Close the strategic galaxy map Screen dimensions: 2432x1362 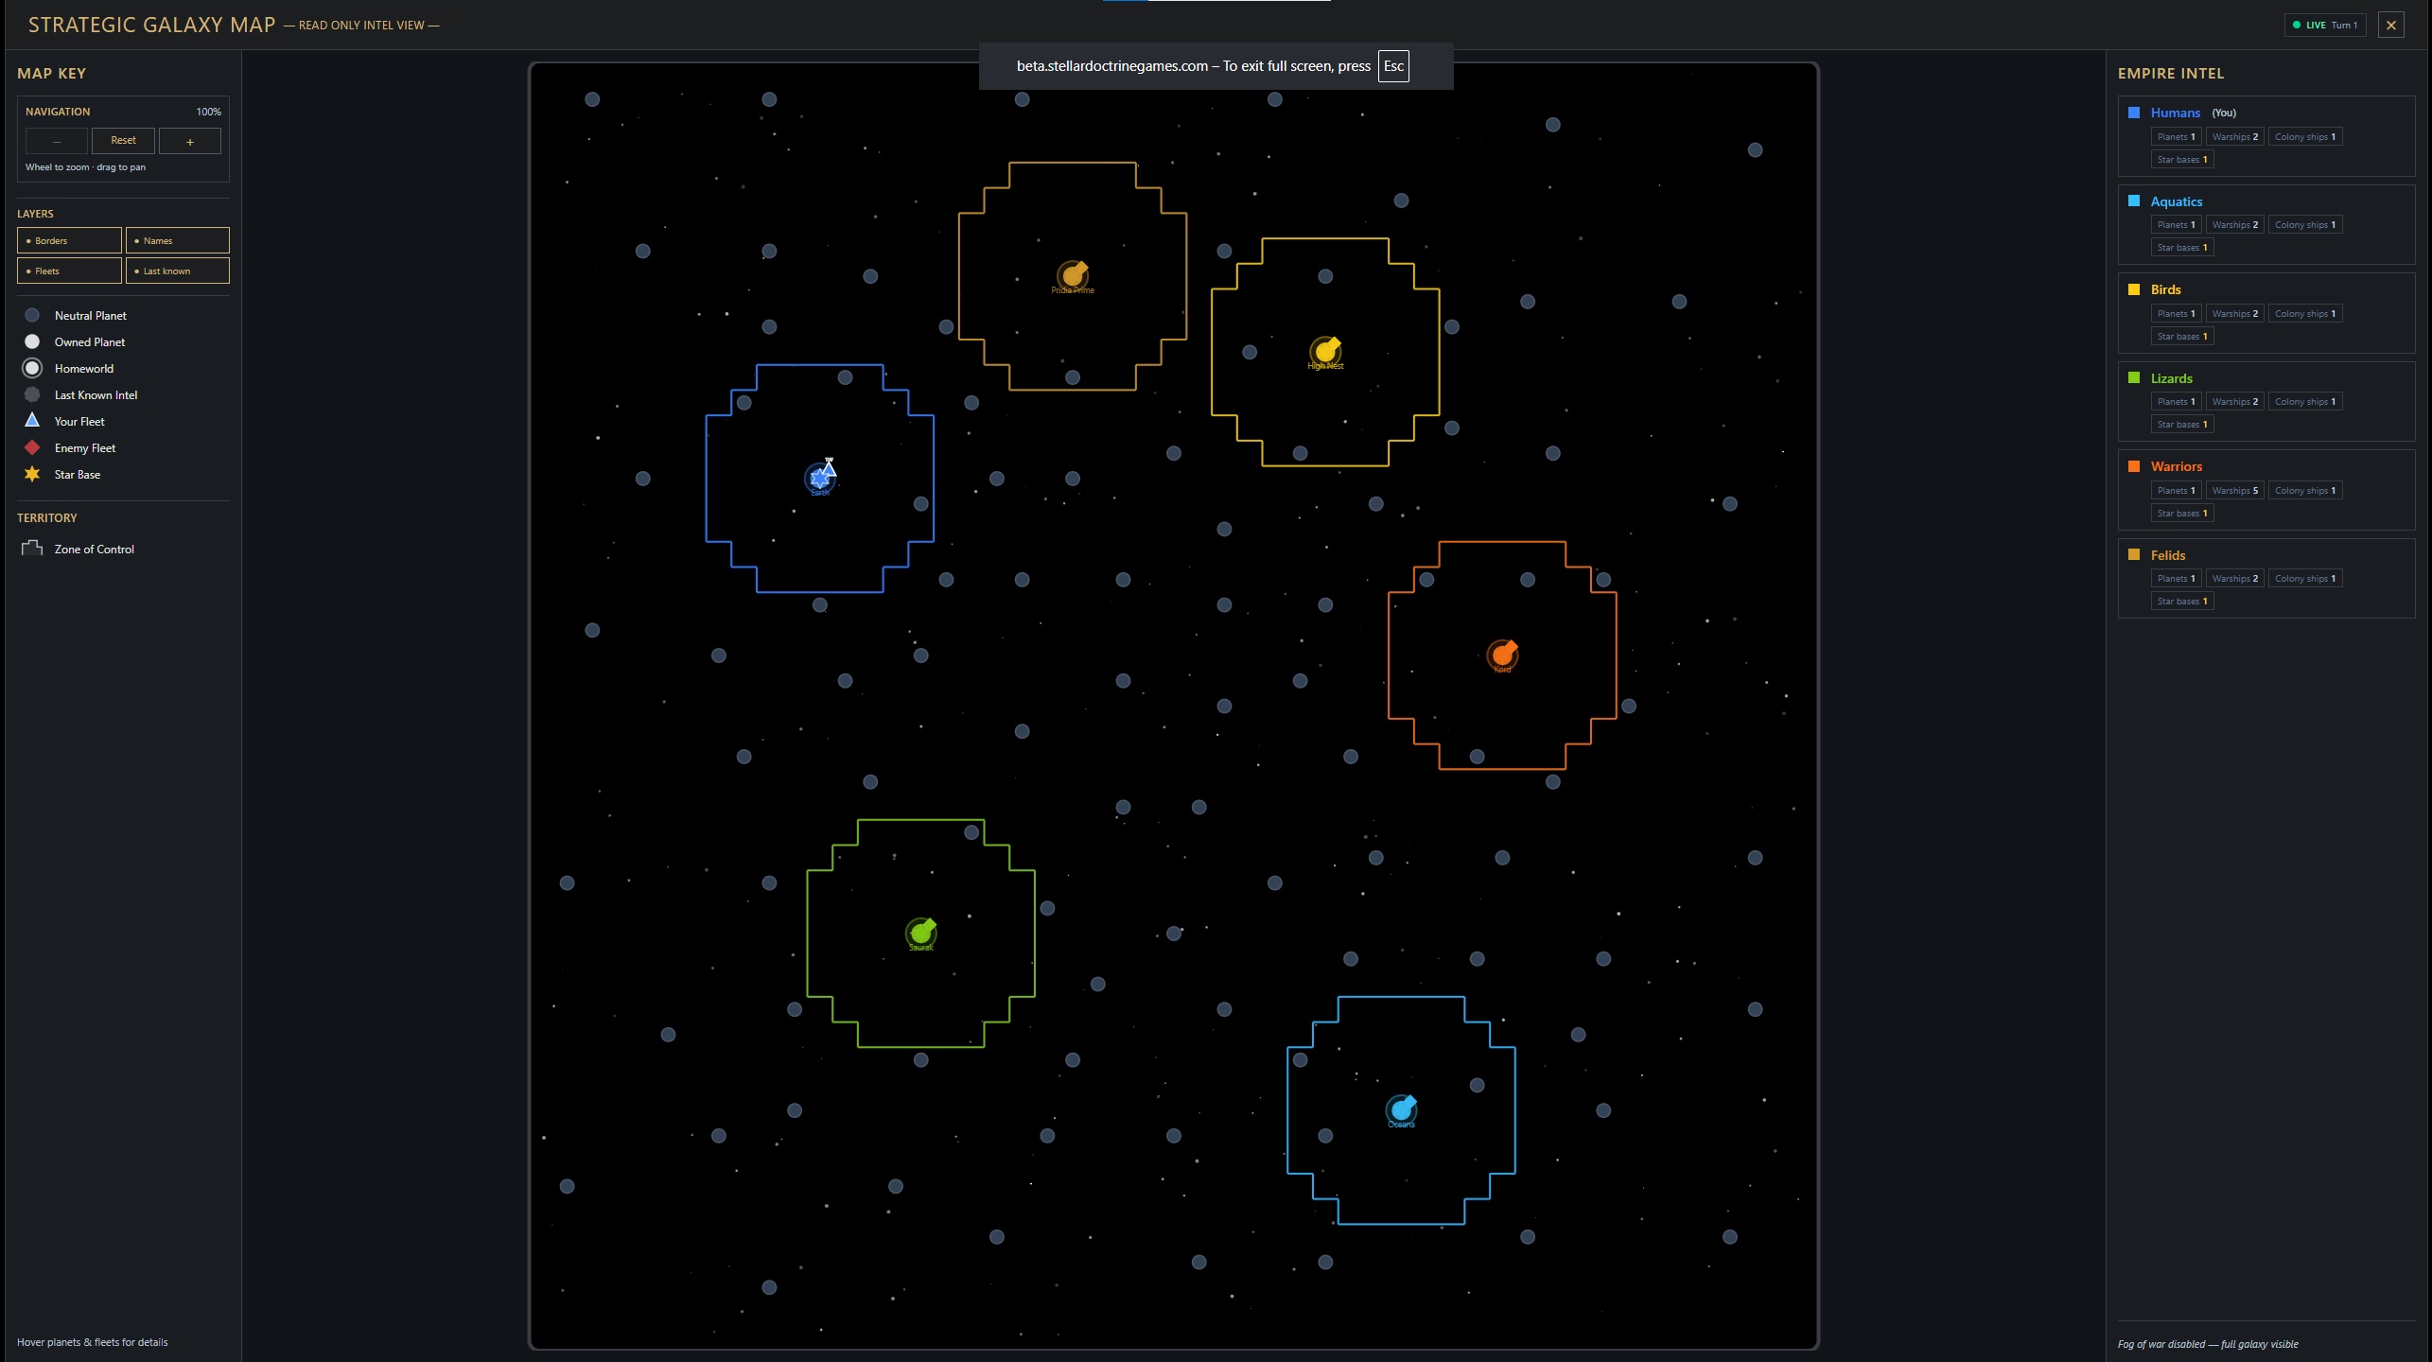pos(2391,26)
